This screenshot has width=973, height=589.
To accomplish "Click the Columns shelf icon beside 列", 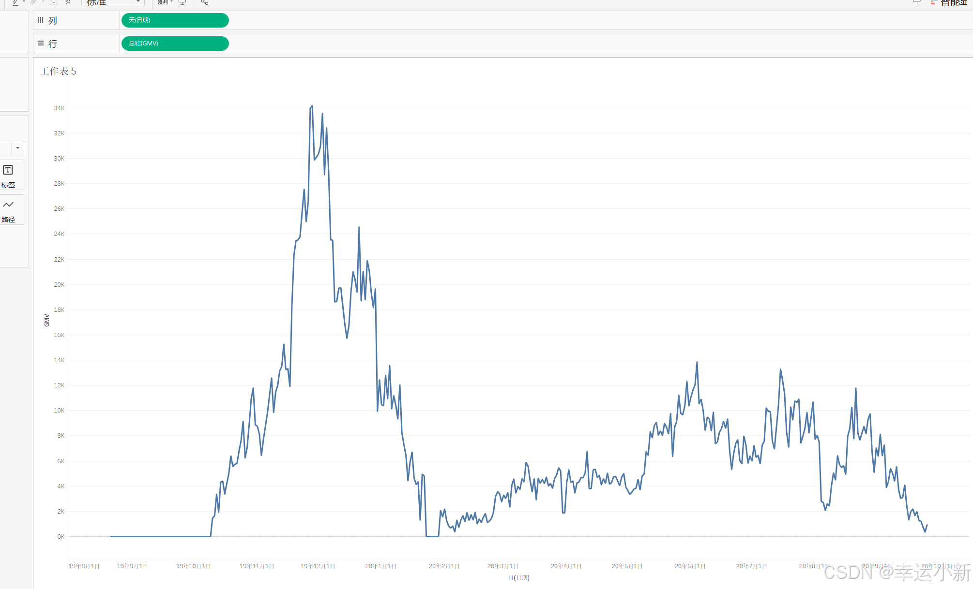I will (41, 20).
